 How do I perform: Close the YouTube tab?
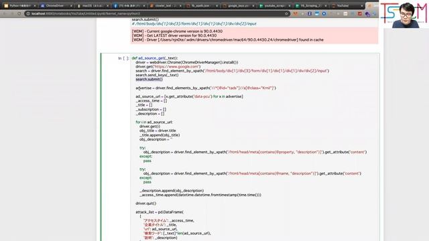(362, 5)
